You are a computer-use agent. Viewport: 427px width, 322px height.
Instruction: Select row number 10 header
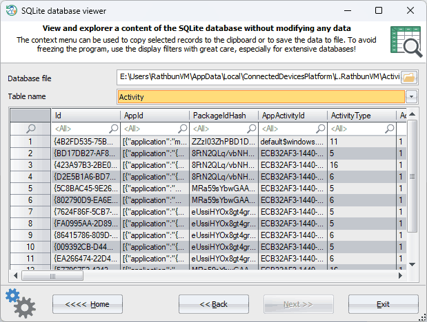(x=30, y=247)
